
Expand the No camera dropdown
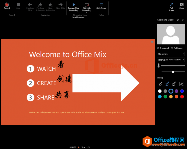pos(171,54)
